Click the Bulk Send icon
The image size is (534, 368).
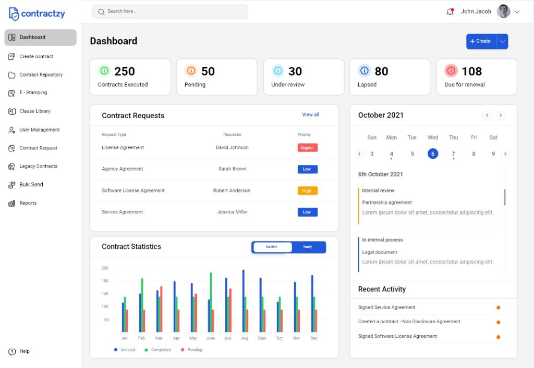12,185
